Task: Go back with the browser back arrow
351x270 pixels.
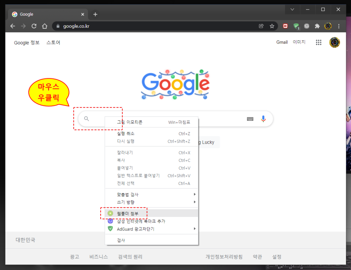Action: (x=13, y=26)
